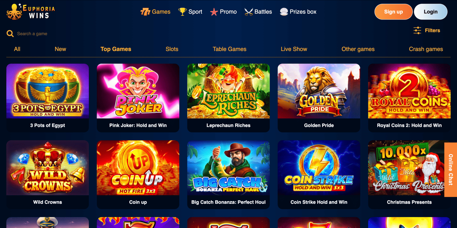This screenshot has width=457, height=228.
Task: Open Prizes box via shell icon
Action: coord(284,12)
